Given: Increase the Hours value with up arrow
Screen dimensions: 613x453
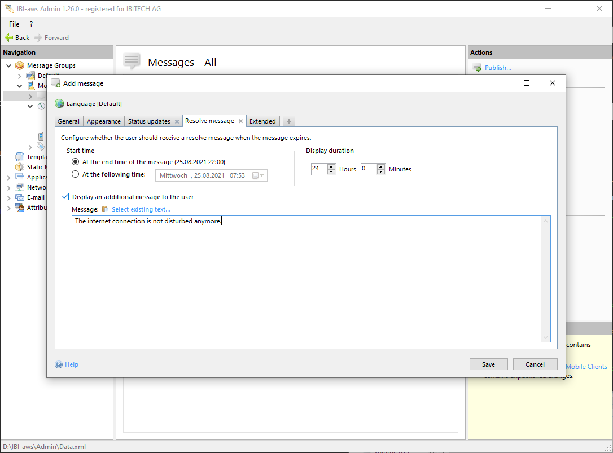Looking at the screenshot, I should 331,166.
